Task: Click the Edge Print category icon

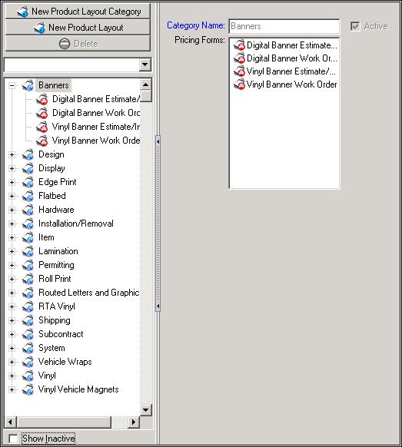Action: point(28,182)
